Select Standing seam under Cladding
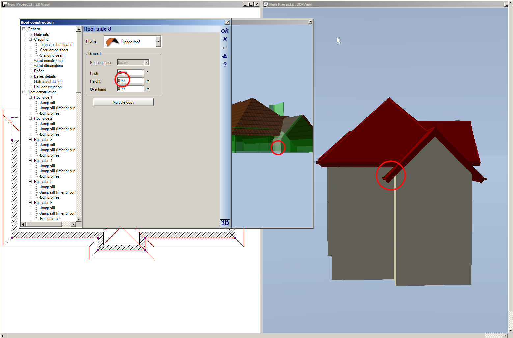Image resolution: width=513 pixels, height=338 pixels. point(52,55)
